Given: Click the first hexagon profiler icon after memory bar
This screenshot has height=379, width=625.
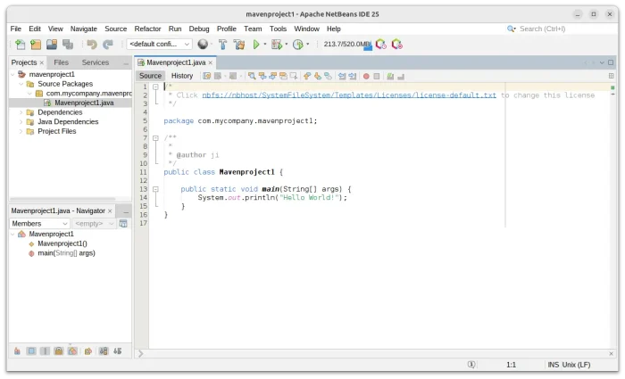Looking at the screenshot, I should tap(381, 45).
